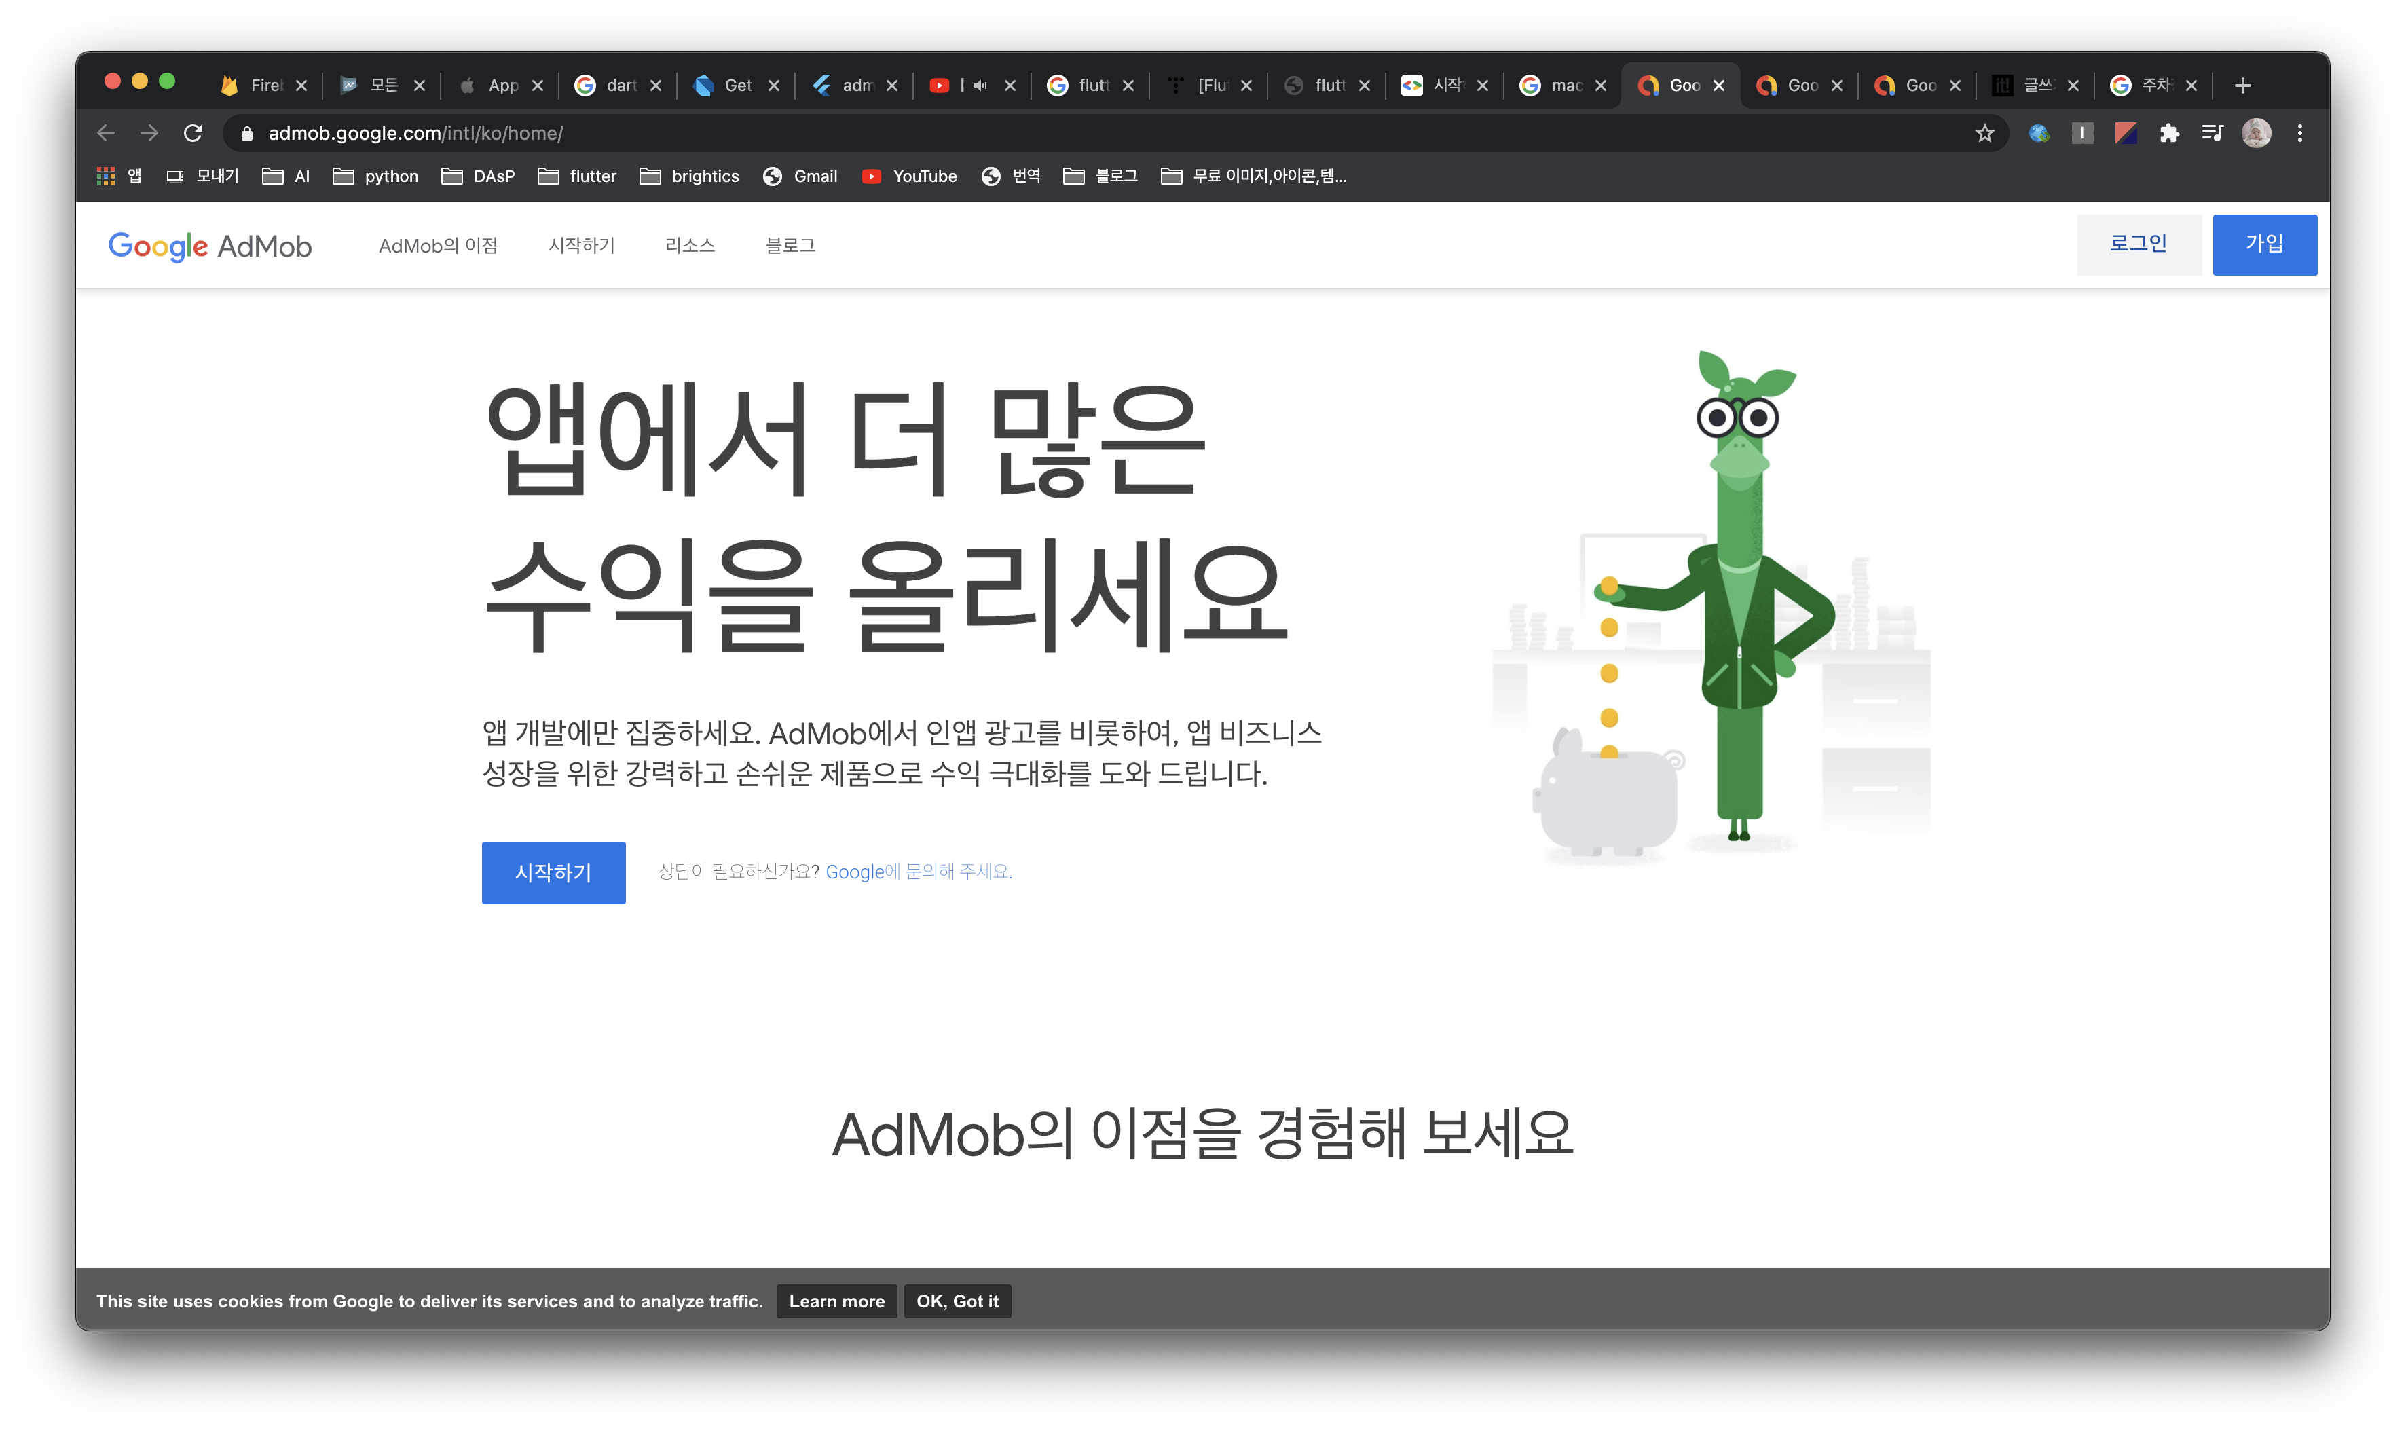Open the AdMob의 이점 nav menu
The height and width of the screenshot is (1431, 2406).
point(438,246)
